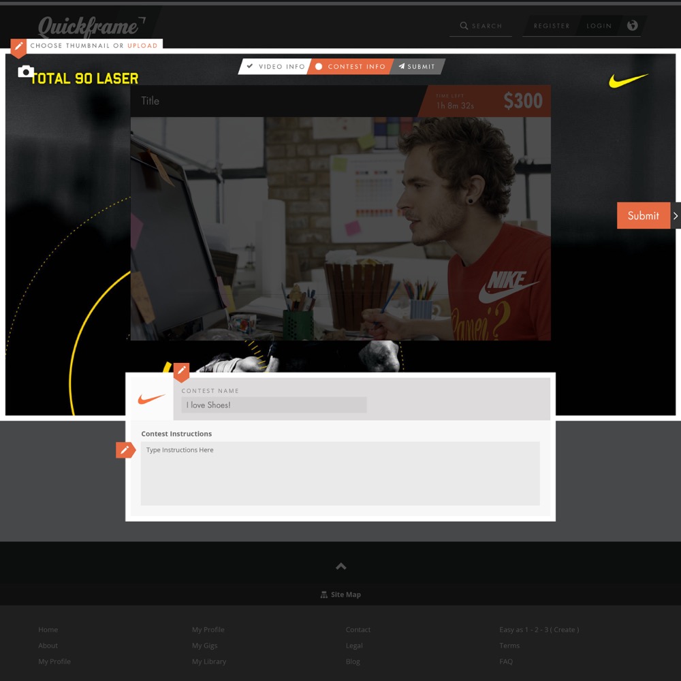The image size is (681, 681).
Task: Open the FAQ footer link
Action: (x=506, y=662)
